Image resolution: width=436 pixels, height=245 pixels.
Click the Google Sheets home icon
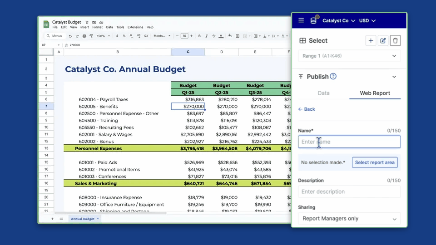click(46, 24)
